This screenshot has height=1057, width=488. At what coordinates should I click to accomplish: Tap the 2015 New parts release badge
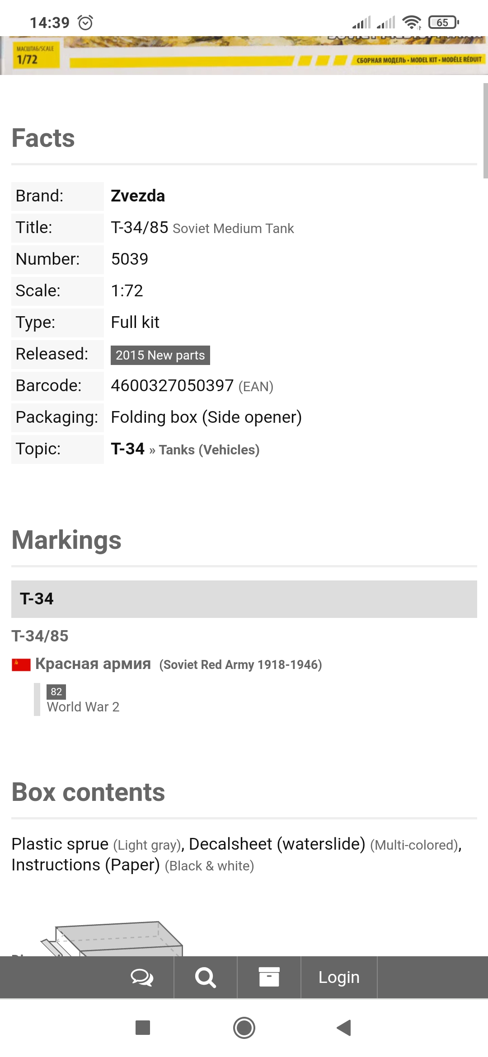click(160, 355)
